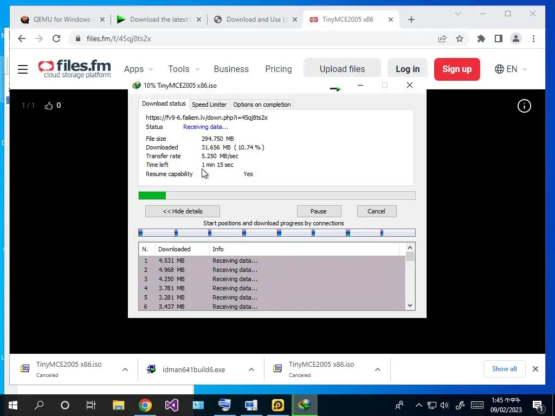Open the Business link
The height and width of the screenshot is (416, 555).
click(x=231, y=69)
